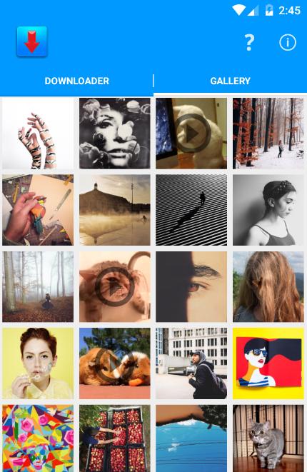
Task: Open the question mark help icon
Action: [x=249, y=42]
